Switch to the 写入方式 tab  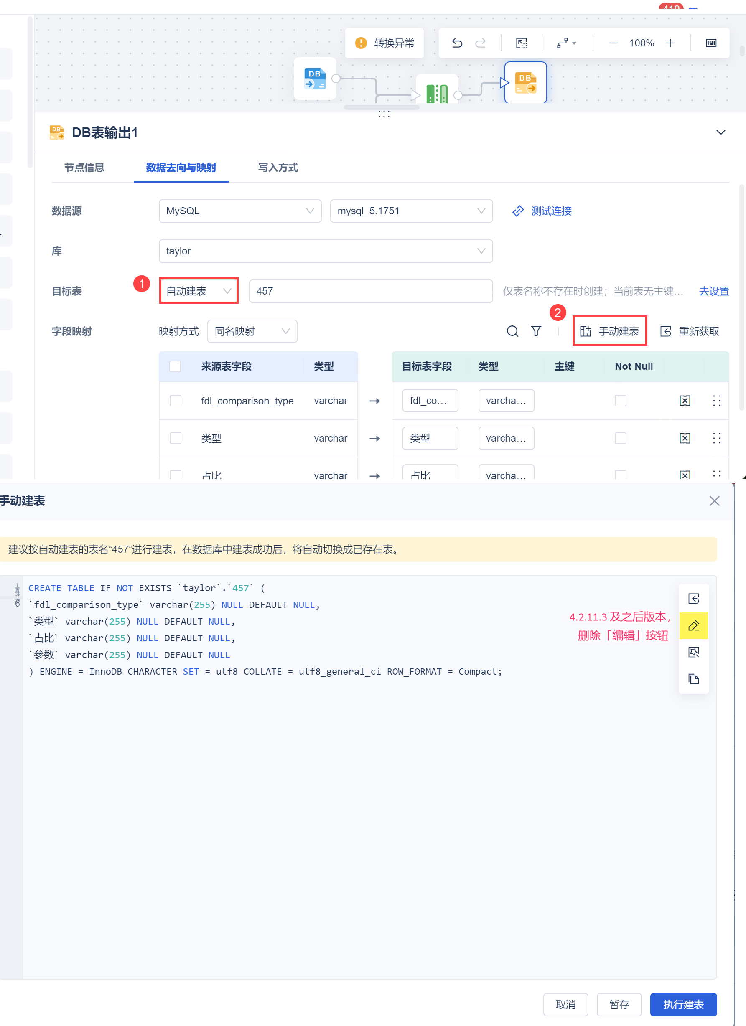pyautogui.click(x=278, y=168)
